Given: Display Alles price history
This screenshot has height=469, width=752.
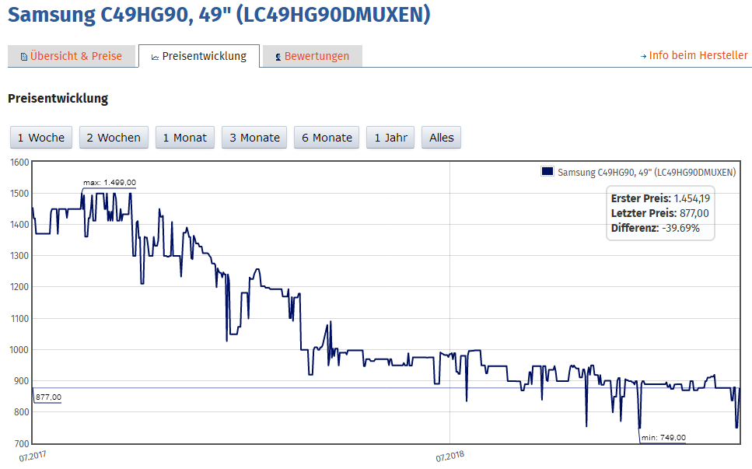Looking at the screenshot, I should tap(441, 138).
